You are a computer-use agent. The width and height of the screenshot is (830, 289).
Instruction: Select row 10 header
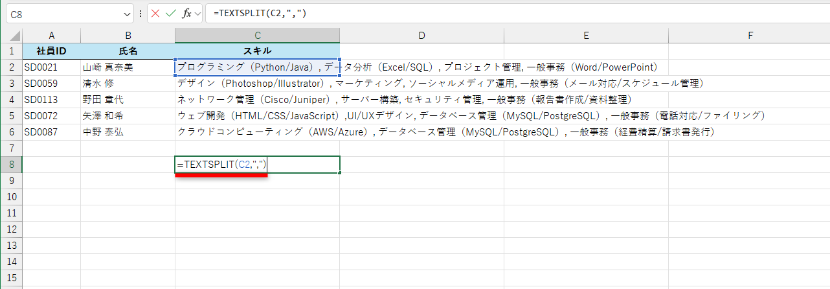point(11,197)
